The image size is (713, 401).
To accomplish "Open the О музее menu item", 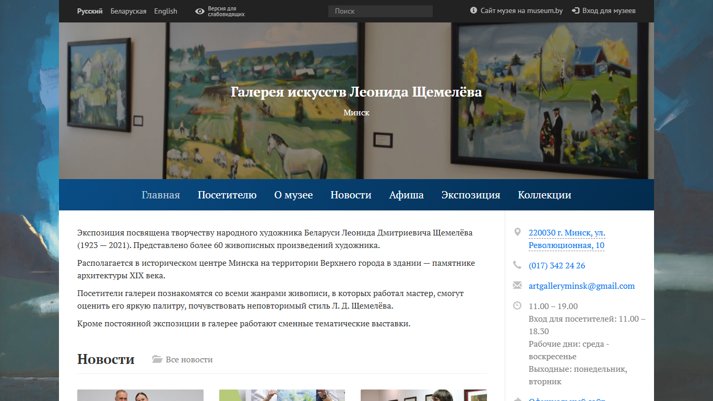I will 293,195.
